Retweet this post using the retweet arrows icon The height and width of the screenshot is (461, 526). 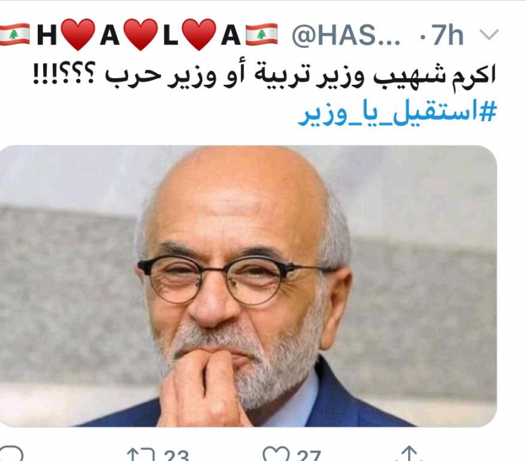[x=140, y=455]
